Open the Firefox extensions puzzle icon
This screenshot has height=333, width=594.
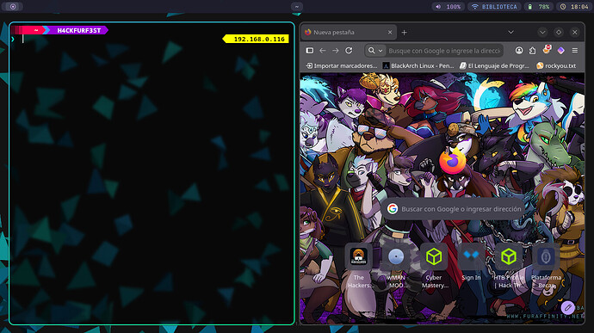(532, 51)
